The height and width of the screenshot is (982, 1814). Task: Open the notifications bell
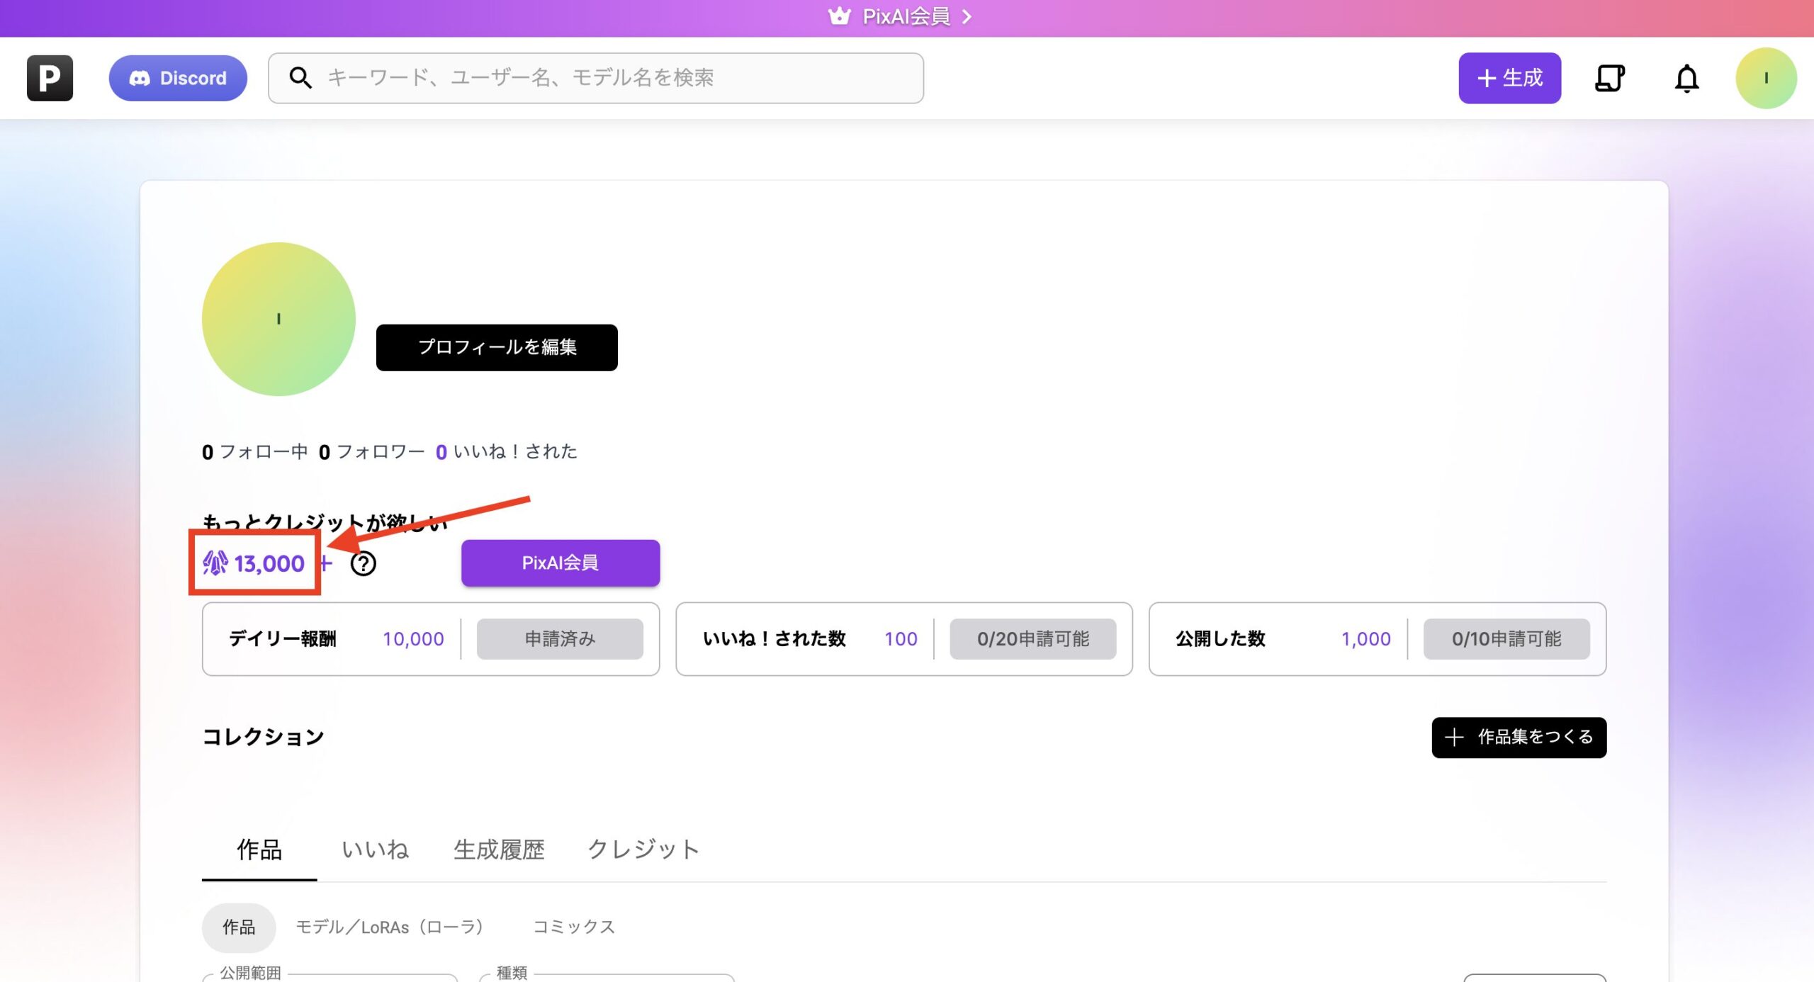[1686, 79]
